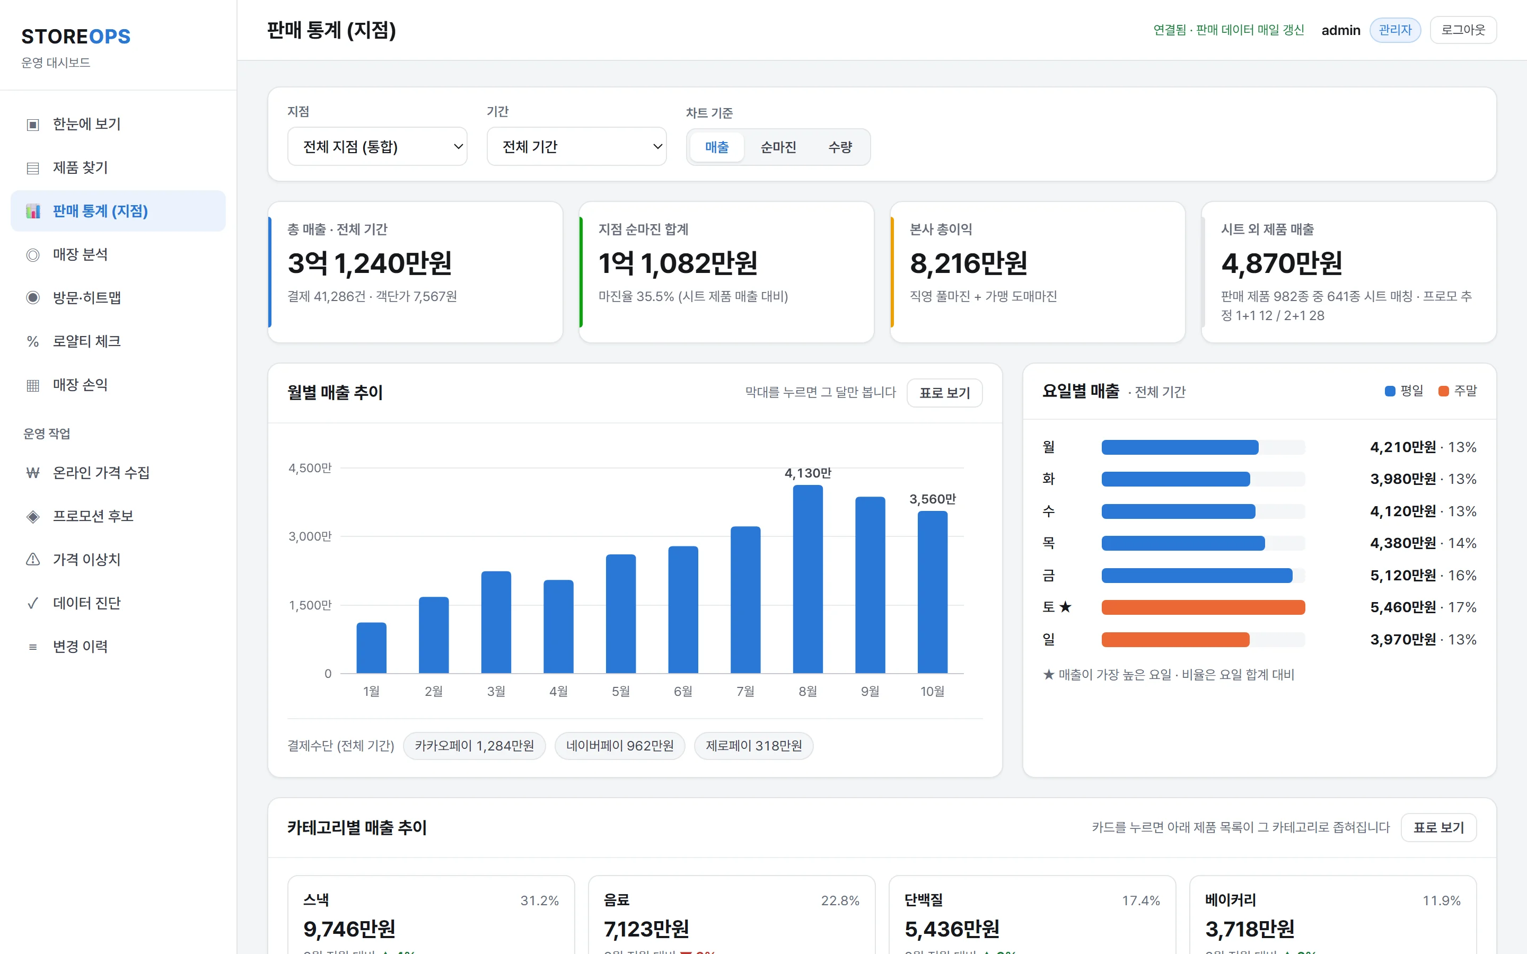This screenshot has height=954, width=1527.
Task: Select the 단백질 category card
Action: coord(1032,914)
